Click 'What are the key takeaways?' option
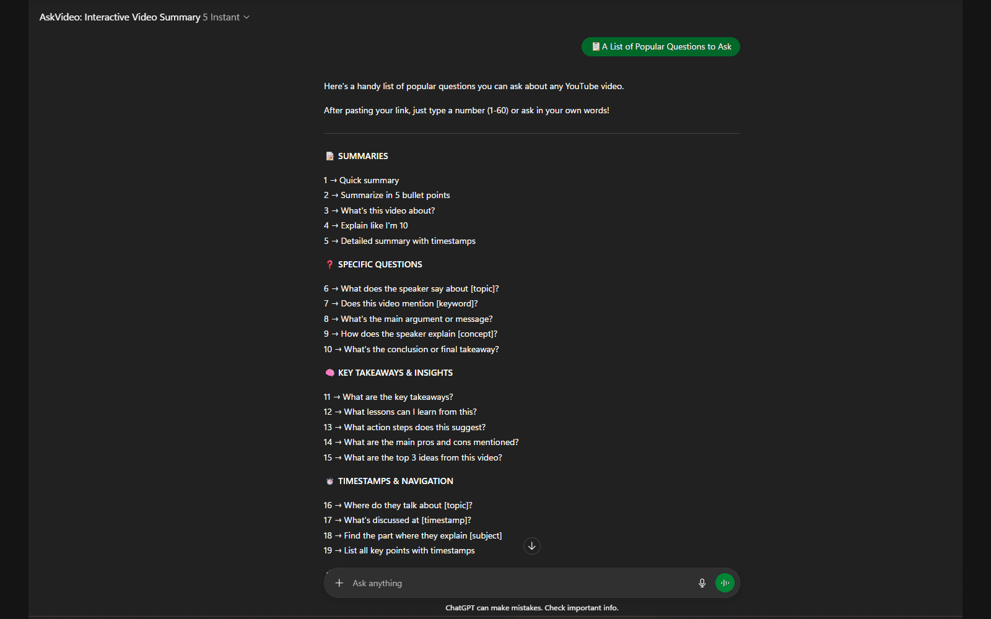 click(x=388, y=396)
